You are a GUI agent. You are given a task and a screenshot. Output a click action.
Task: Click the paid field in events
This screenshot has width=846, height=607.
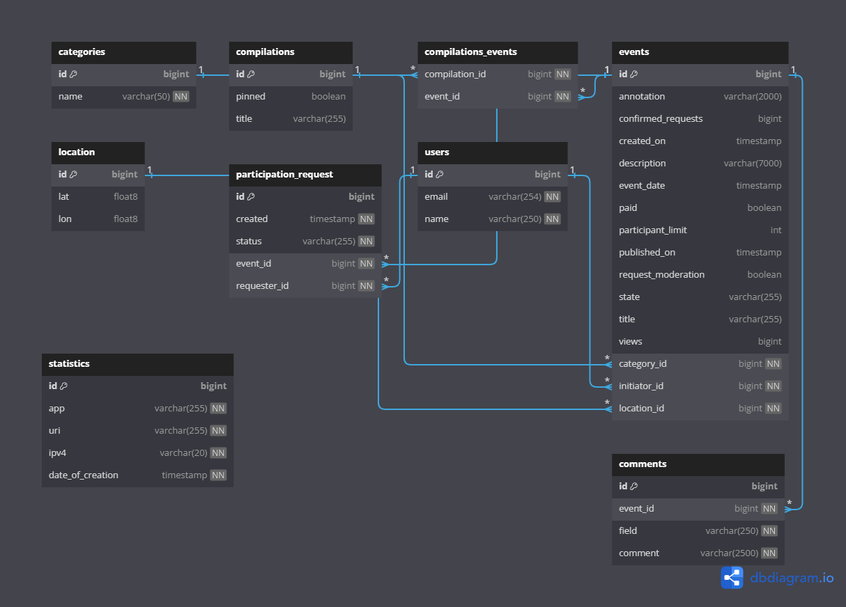tap(700, 207)
